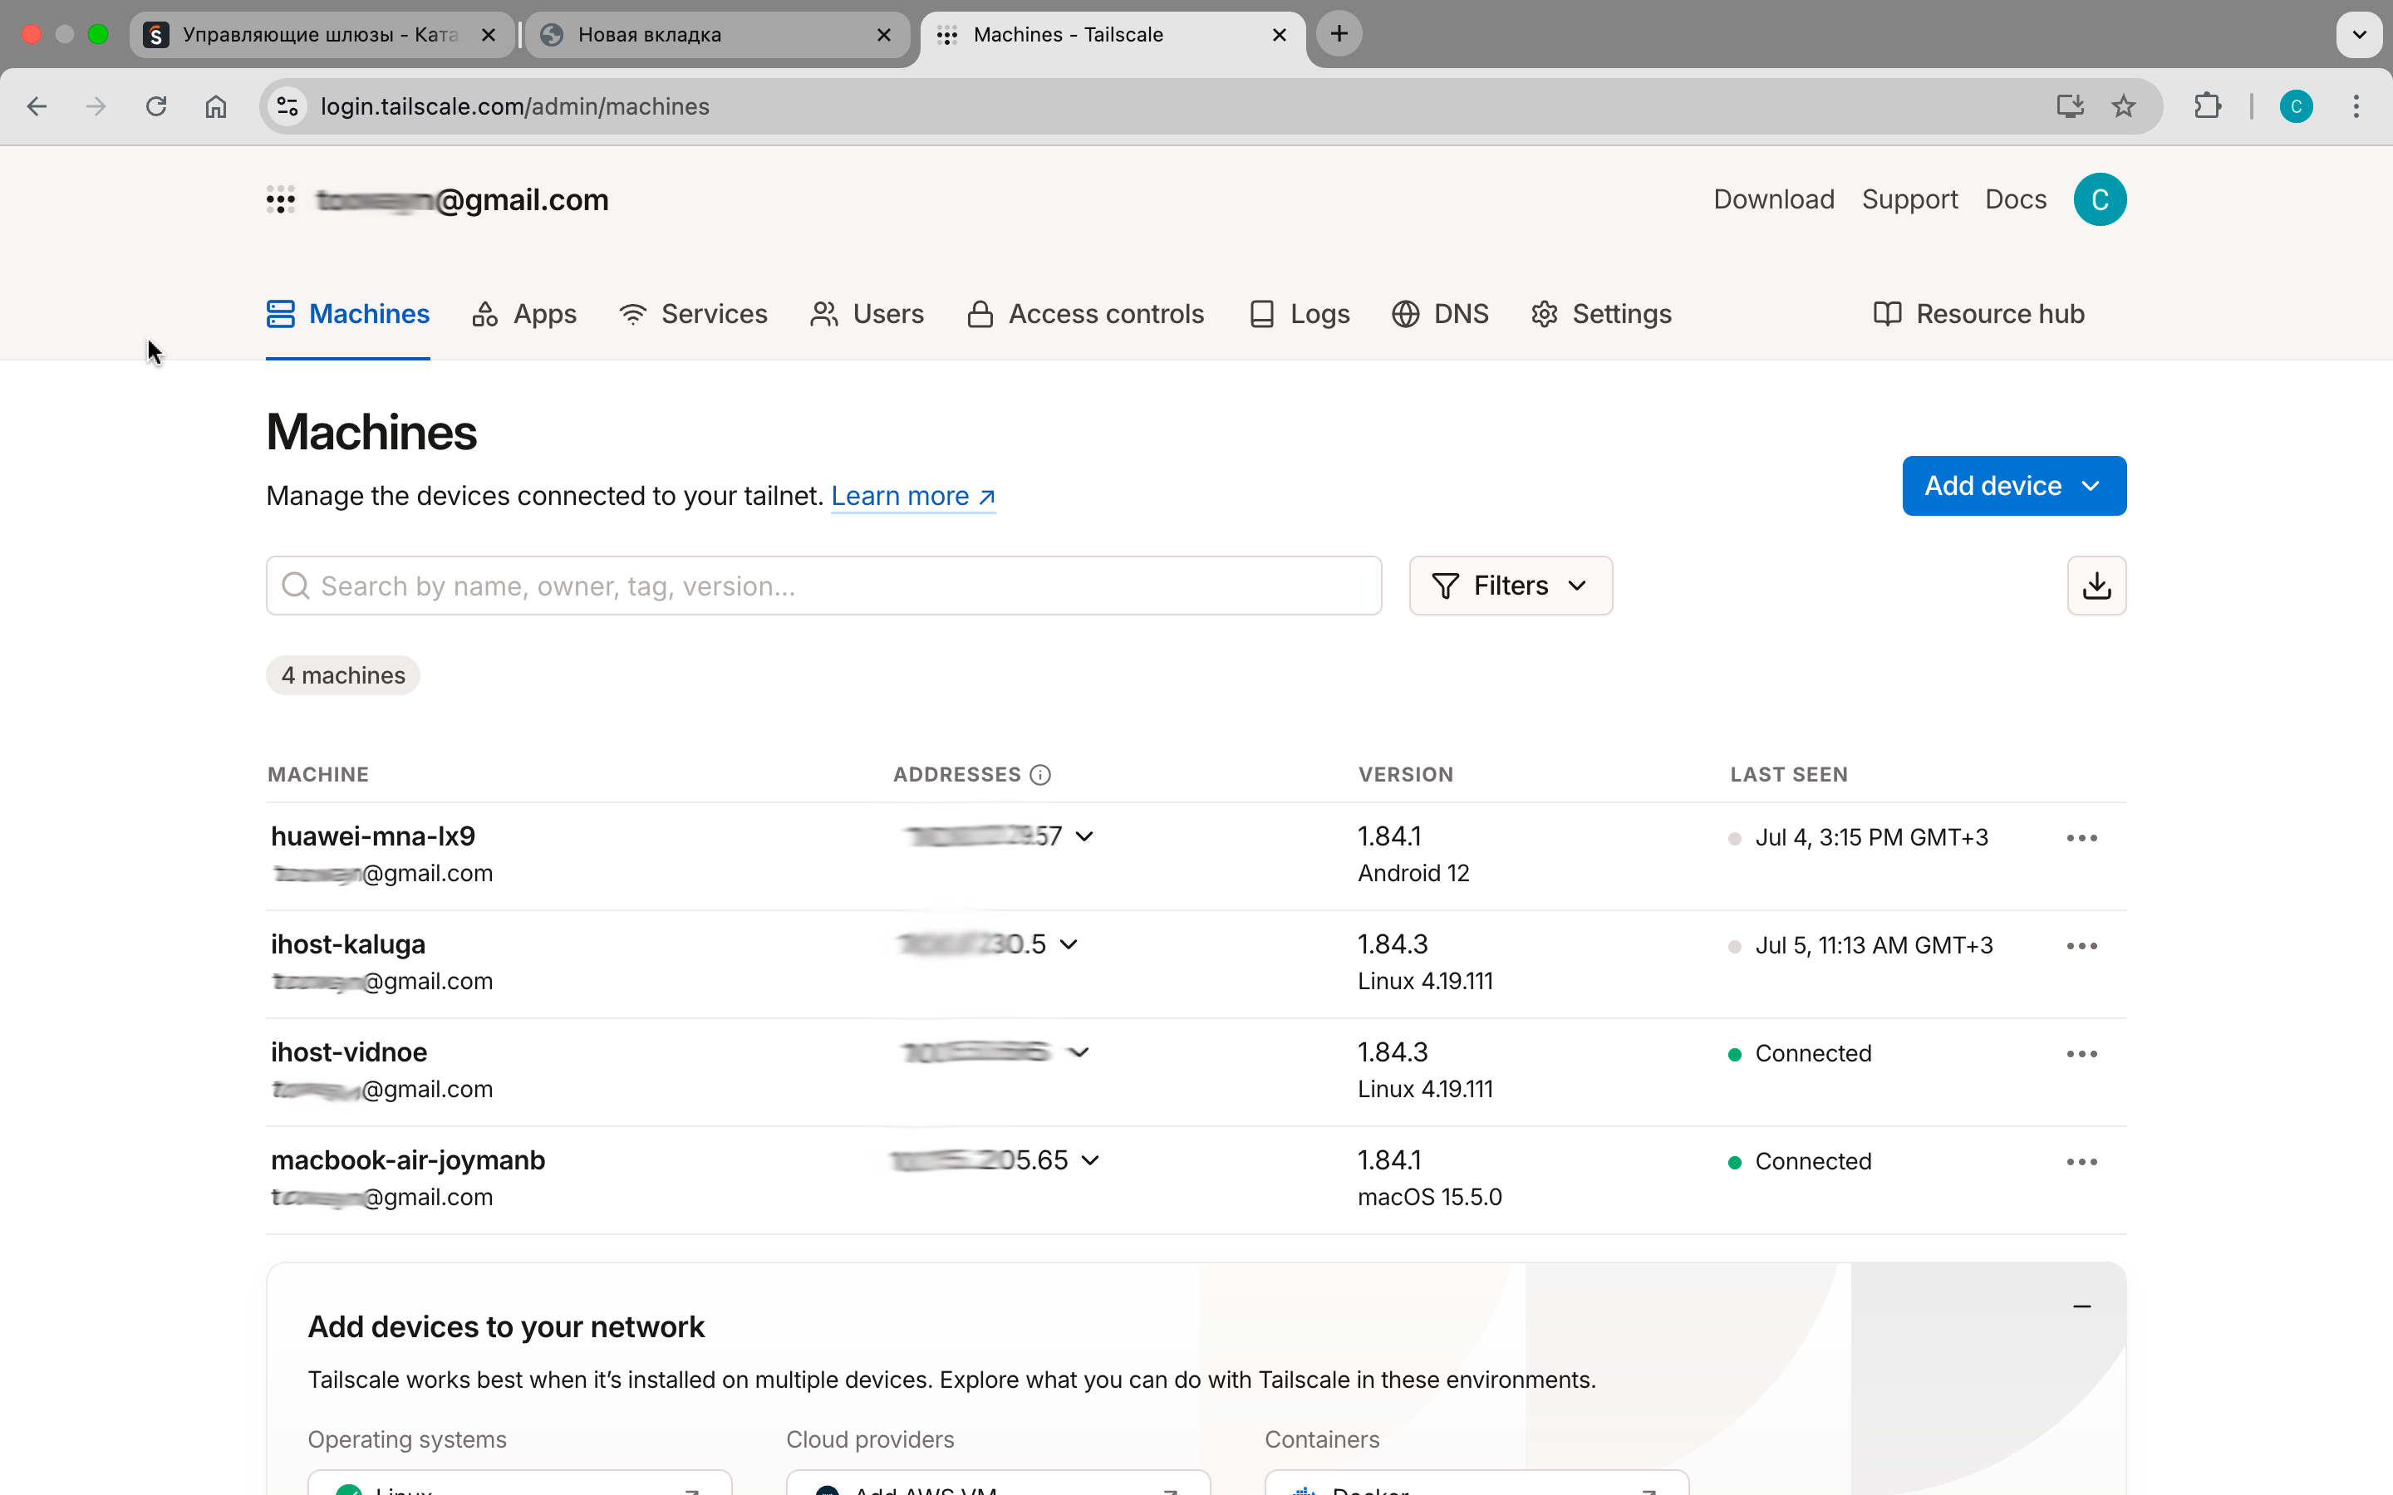Click the browser forward arrow

96,105
